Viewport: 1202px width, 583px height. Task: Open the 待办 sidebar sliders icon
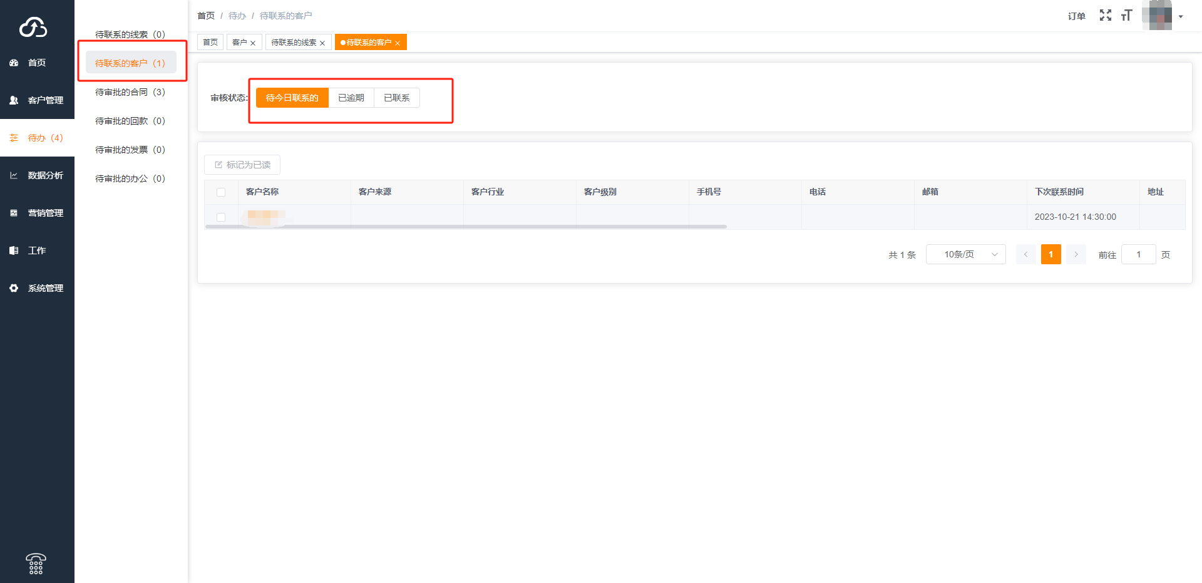pos(14,138)
